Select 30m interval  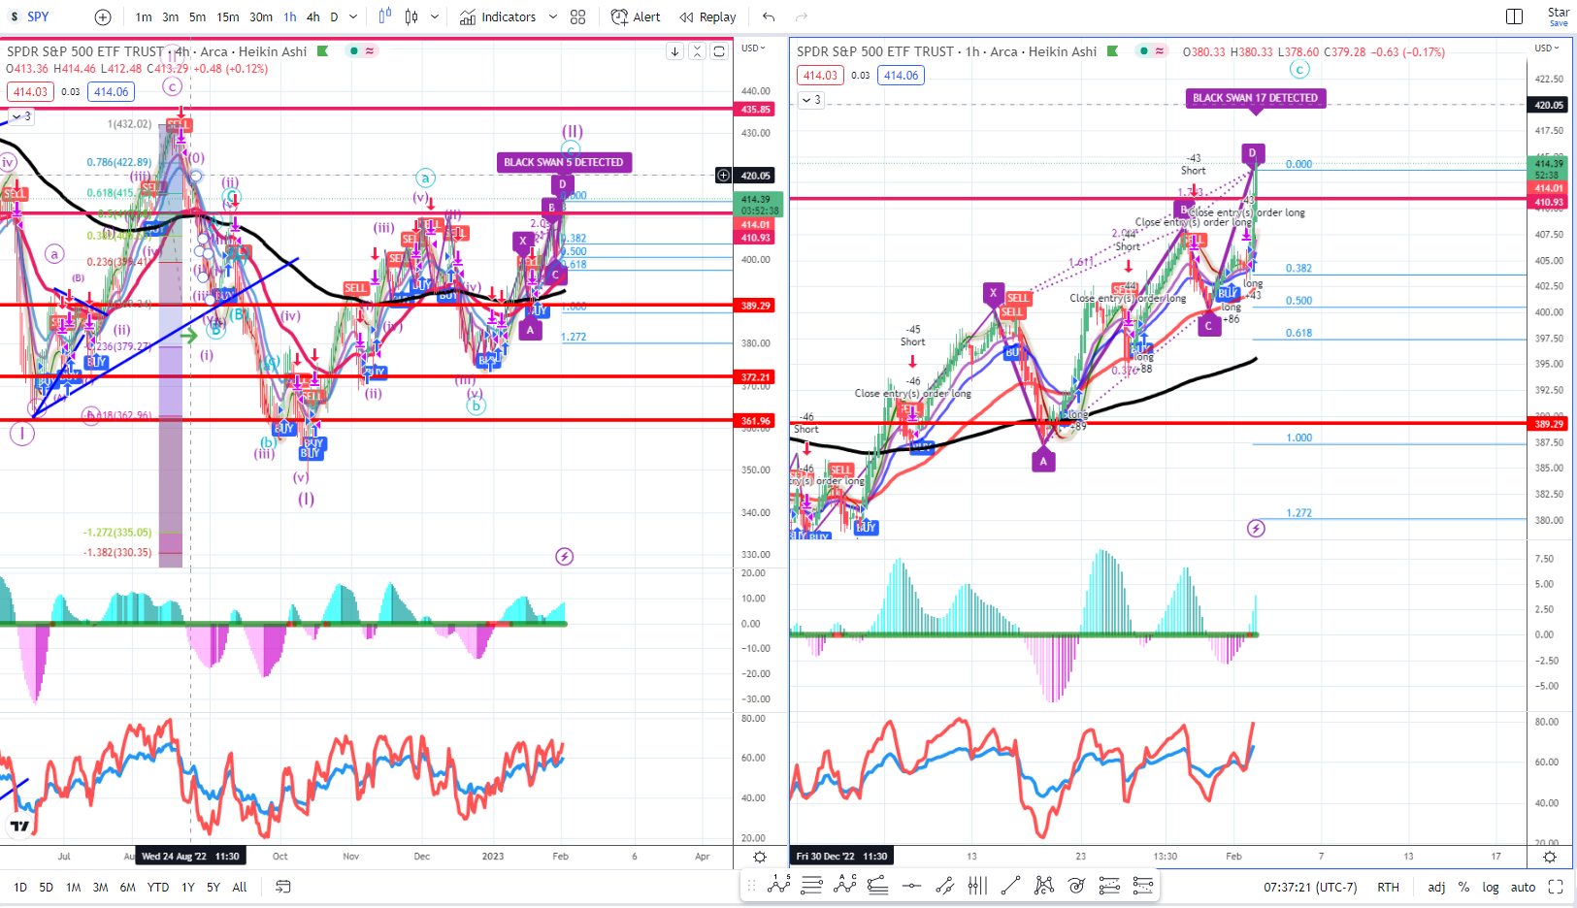click(261, 16)
